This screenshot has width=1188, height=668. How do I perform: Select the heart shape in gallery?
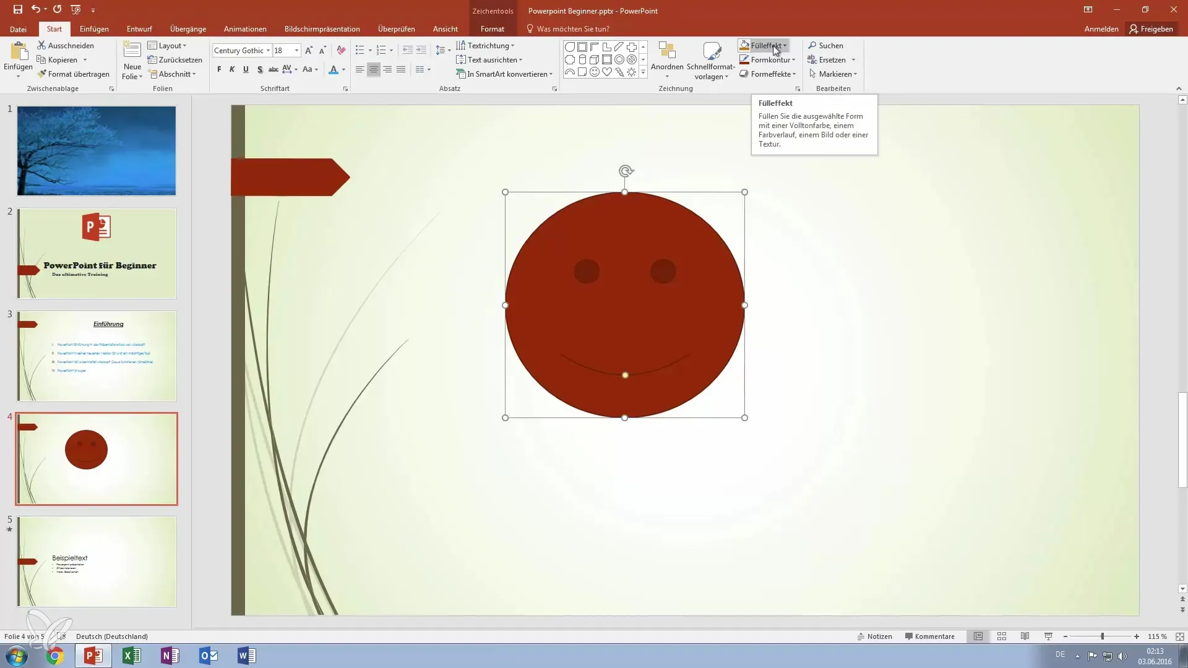click(607, 72)
